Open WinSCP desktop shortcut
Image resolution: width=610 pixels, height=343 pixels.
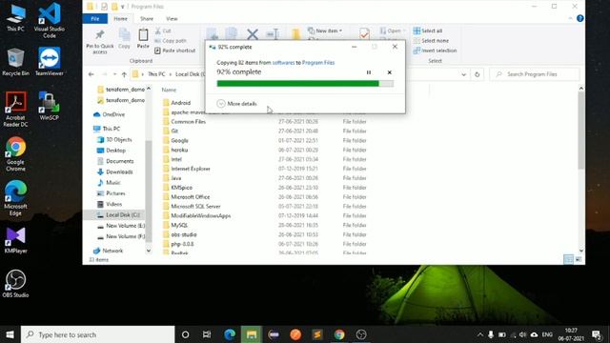49,106
